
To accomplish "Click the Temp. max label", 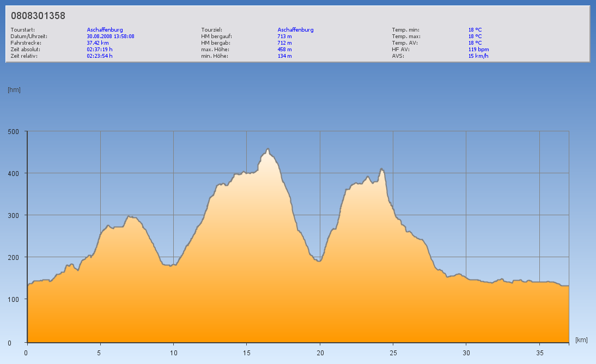I will (x=406, y=37).
